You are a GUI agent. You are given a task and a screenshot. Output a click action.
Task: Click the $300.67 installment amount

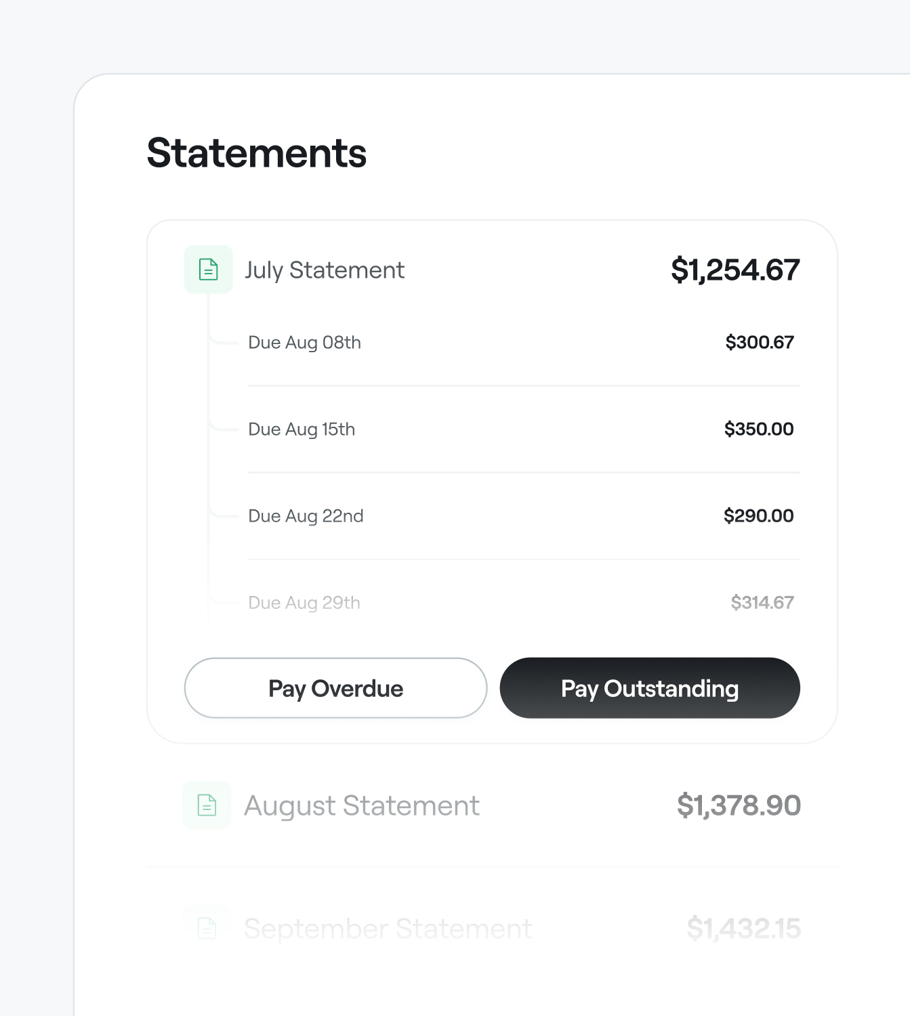760,343
